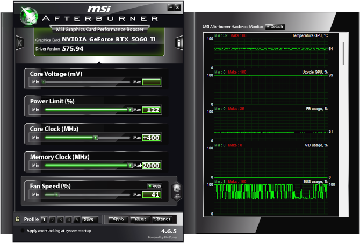Screen dimensions: 360x243
Task: Enable Apply overclocking at system startup
Action: pos(23,231)
